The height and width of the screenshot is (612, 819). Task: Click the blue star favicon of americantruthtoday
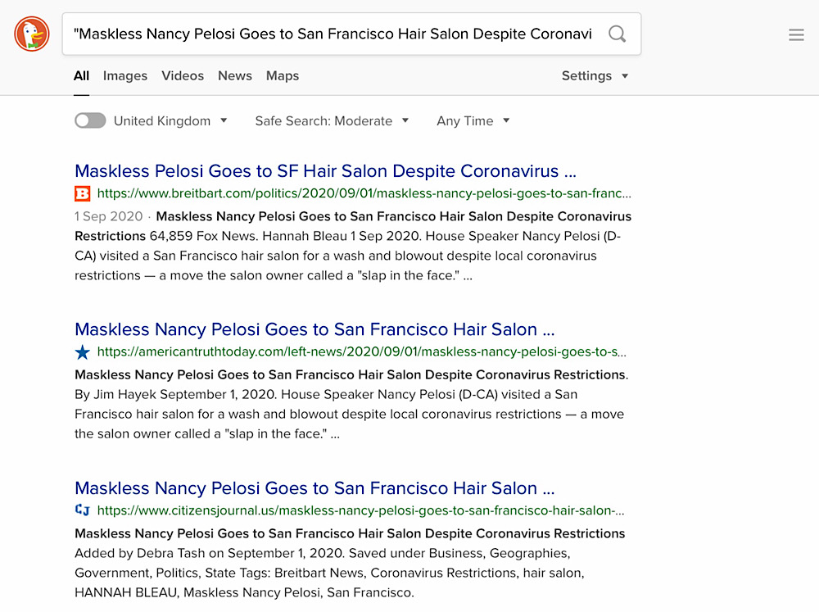[x=83, y=352]
